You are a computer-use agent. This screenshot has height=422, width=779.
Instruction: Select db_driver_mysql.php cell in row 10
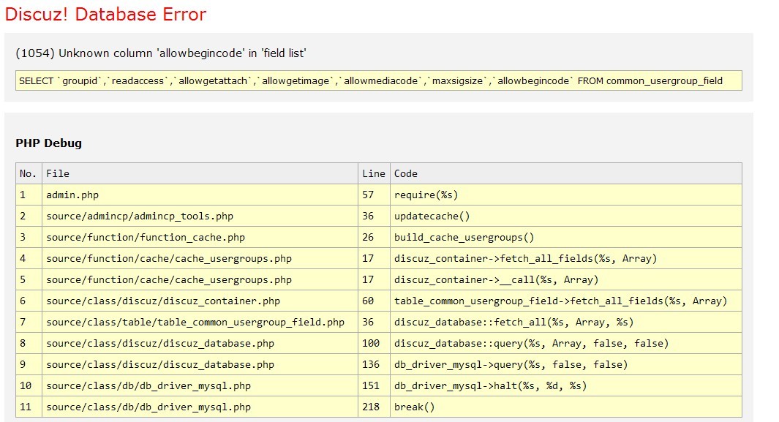point(200,385)
